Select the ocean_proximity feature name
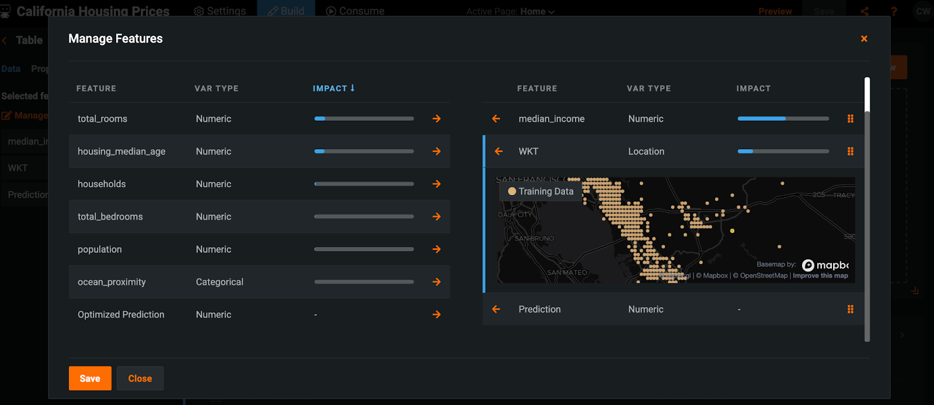 (x=111, y=281)
